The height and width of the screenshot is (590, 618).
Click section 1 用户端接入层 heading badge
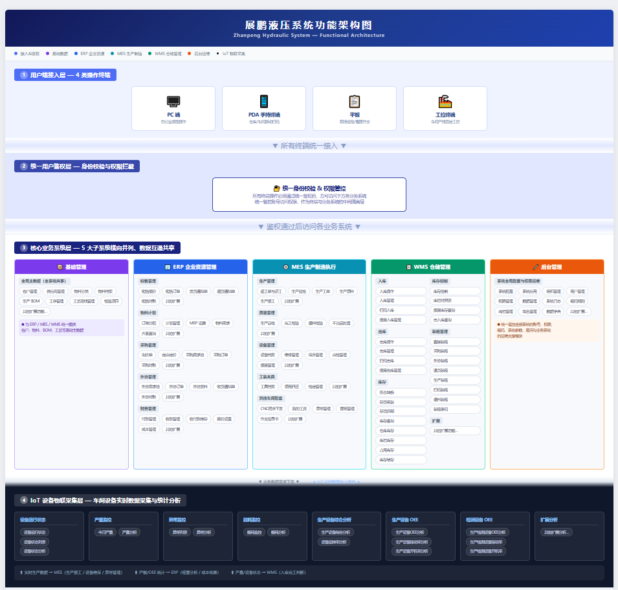(65, 75)
